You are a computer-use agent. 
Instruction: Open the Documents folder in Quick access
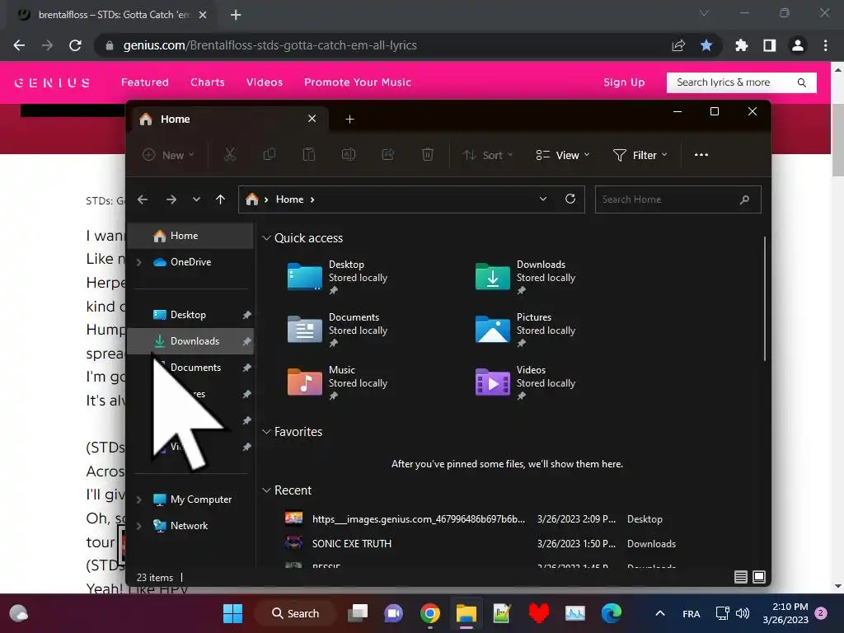[x=337, y=330]
